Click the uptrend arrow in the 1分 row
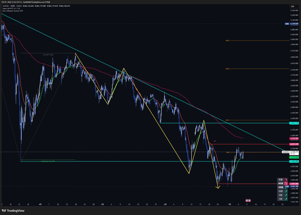301x215 pixels. [x=286, y=199]
